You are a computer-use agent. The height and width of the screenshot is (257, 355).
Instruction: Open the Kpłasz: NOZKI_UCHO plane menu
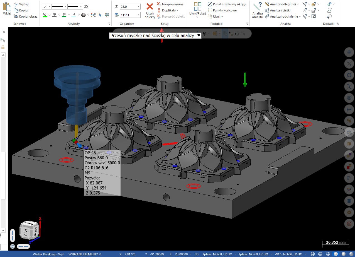coord(218,254)
